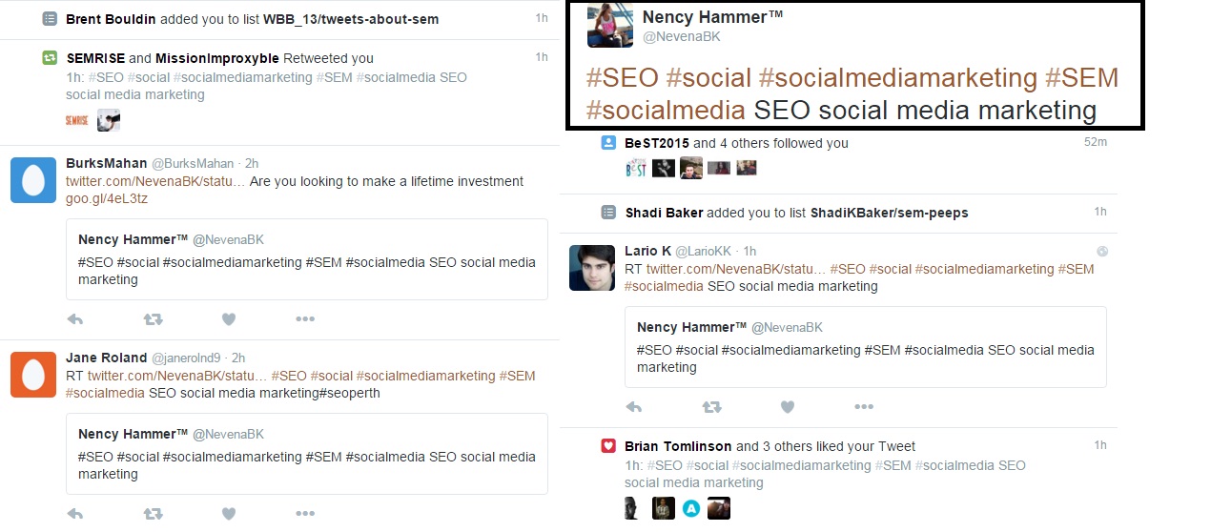Image resolution: width=1211 pixels, height=532 pixels.
Task: Open SEMRISE avatar under retweet notification
Action: [77, 120]
